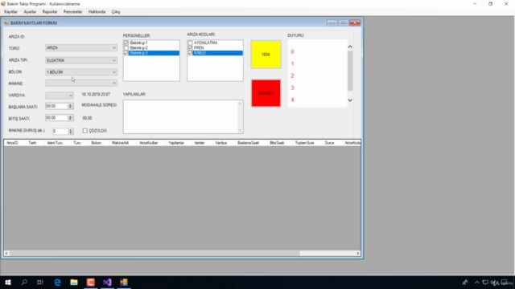This screenshot has height=289, width=515.
Task: Click yellow YENİ button
Action: 266,55
